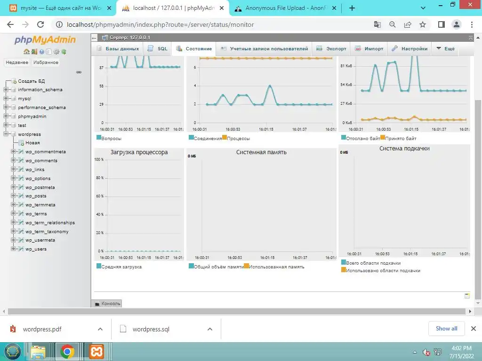The width and height of the screenshot is (482, 361).
Task: Open the phpMyAdmin home icon
Action: click(27, 52)
